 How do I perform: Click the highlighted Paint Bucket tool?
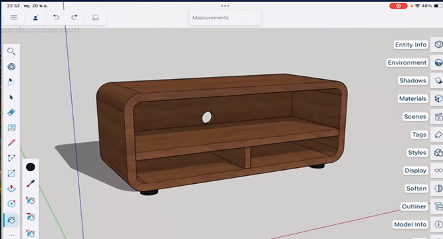(11, 220)
